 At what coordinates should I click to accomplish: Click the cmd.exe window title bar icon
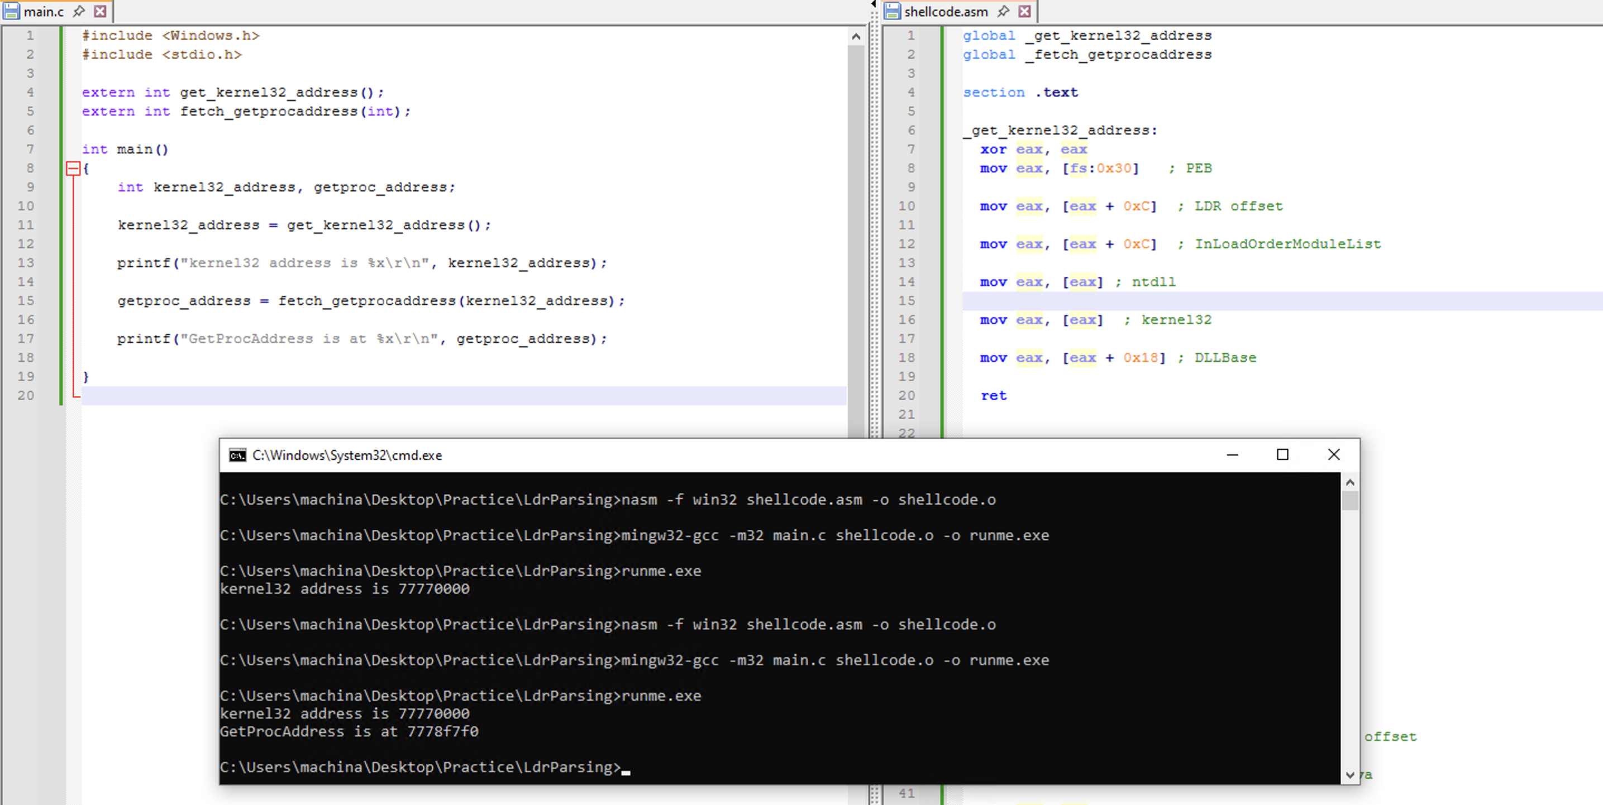coord(237,456)
